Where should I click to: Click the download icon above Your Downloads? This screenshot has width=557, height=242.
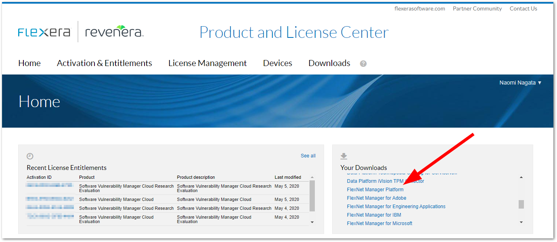pyautogui.click(x=344, y=156)
